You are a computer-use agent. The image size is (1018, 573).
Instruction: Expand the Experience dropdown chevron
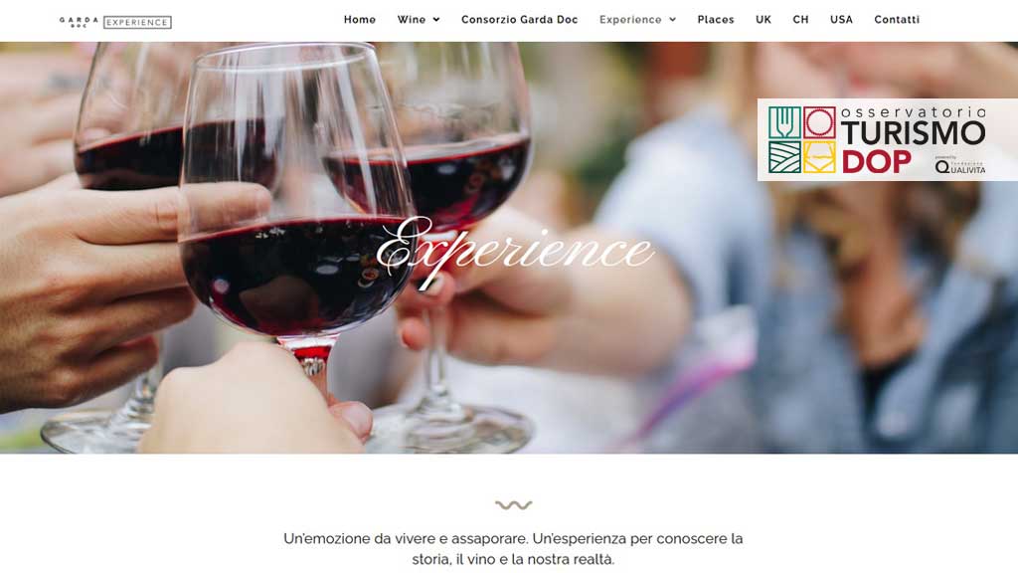(x=673, y=20)
